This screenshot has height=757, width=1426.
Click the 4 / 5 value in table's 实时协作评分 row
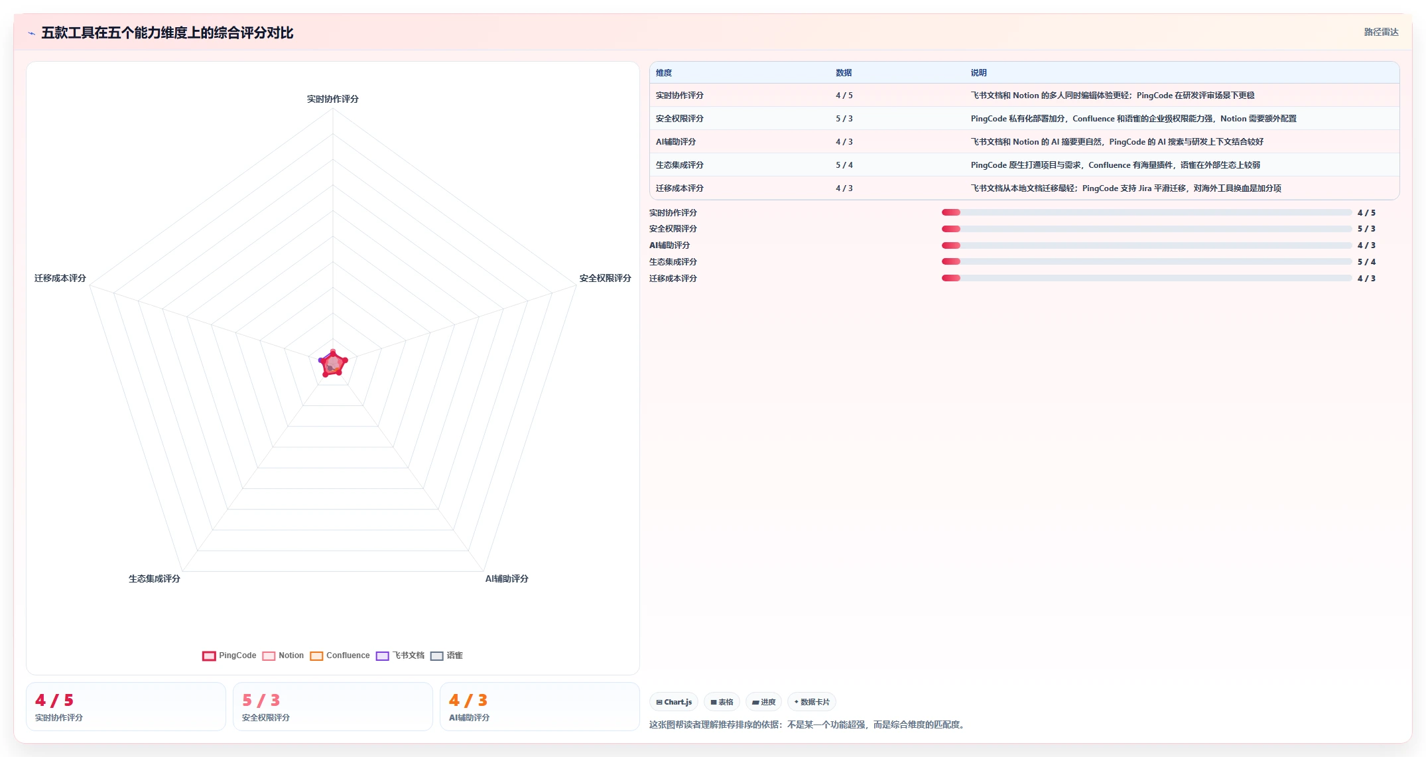pos(844,96)
